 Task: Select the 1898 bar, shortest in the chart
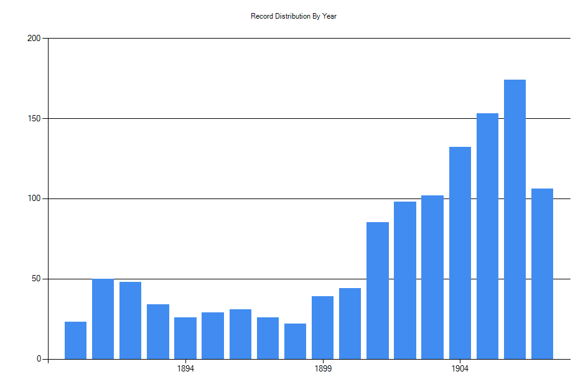coord(295,342)
